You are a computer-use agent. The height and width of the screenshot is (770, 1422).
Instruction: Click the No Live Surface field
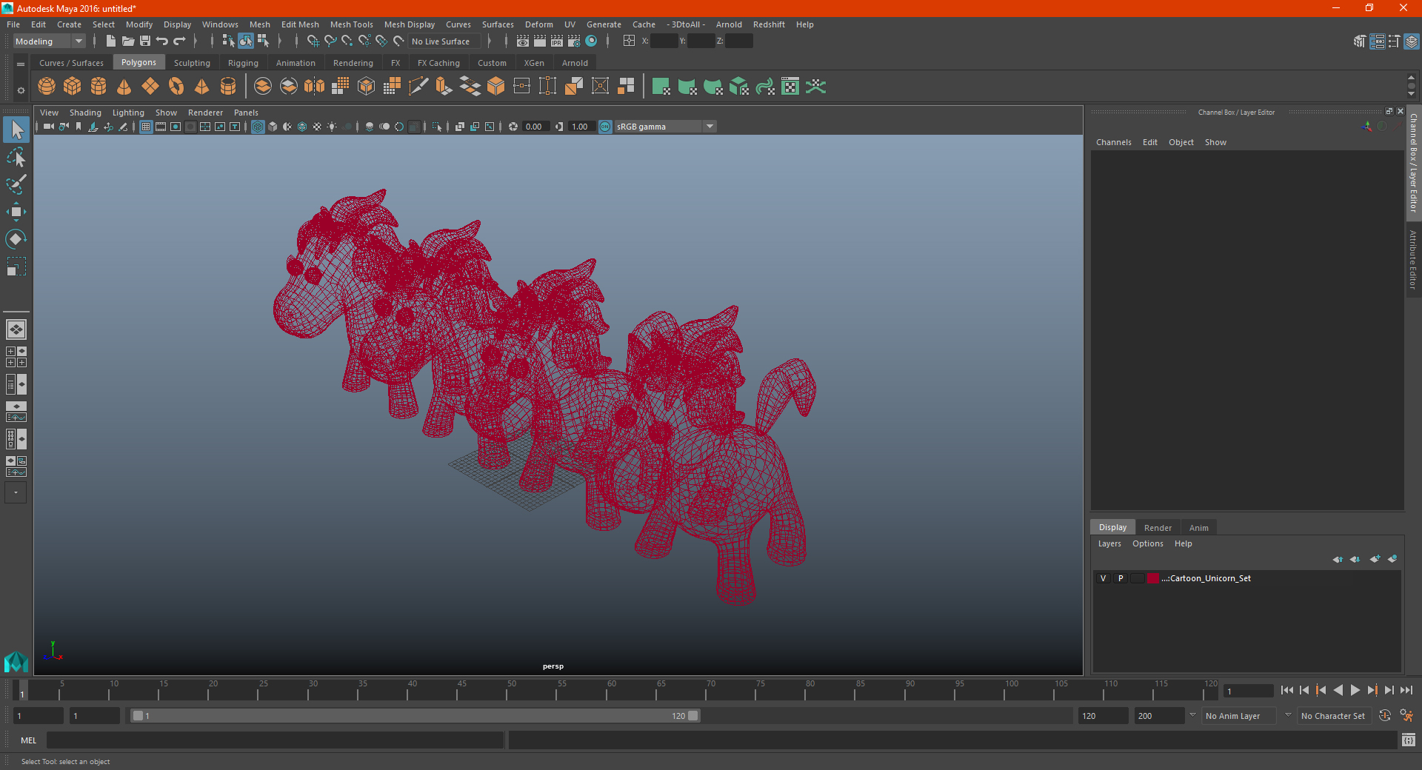444,41
